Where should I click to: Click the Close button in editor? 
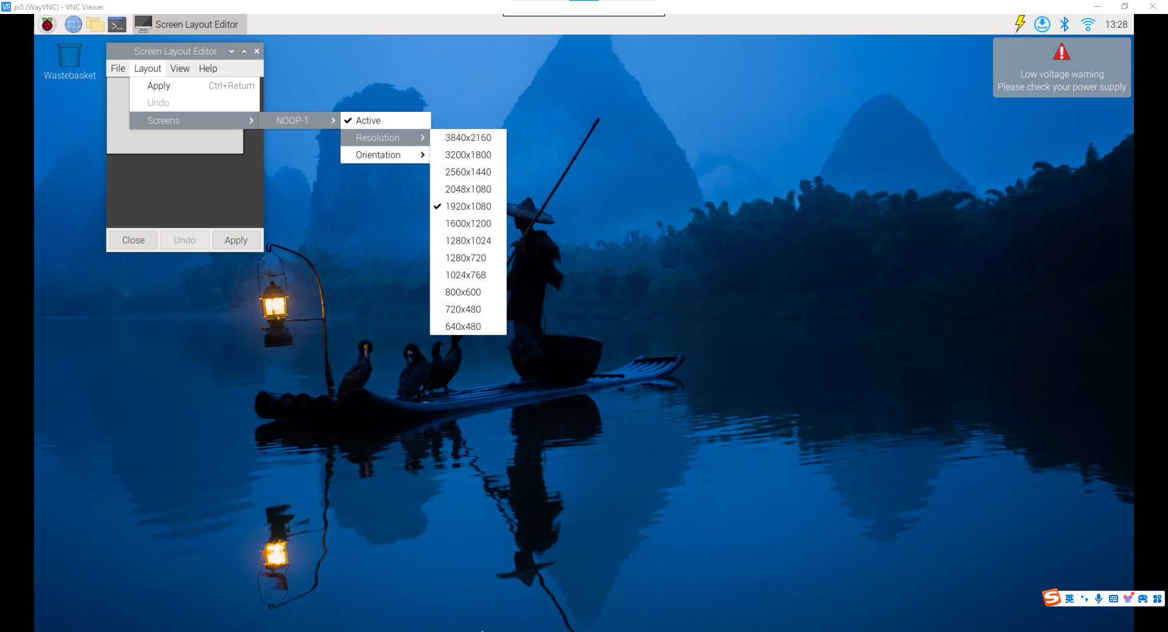pyautogui.click(x=133, y=240)
